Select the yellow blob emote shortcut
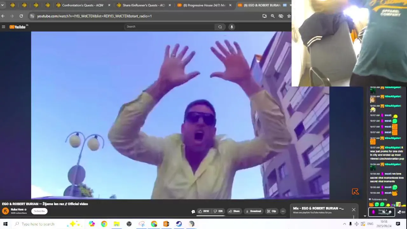 point(388,205)
